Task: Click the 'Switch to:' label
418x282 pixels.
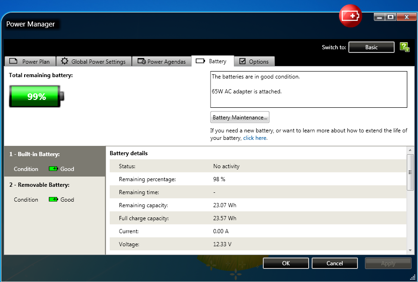Action: 334,47
